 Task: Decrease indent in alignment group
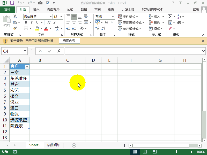(68, 28)
